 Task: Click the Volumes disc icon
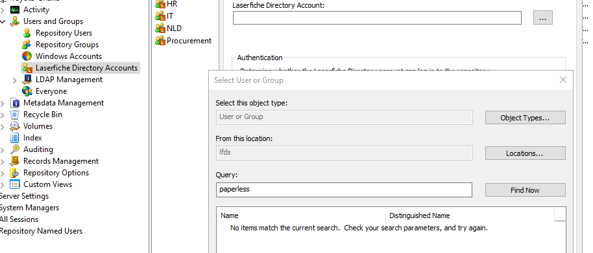[15, 126]
